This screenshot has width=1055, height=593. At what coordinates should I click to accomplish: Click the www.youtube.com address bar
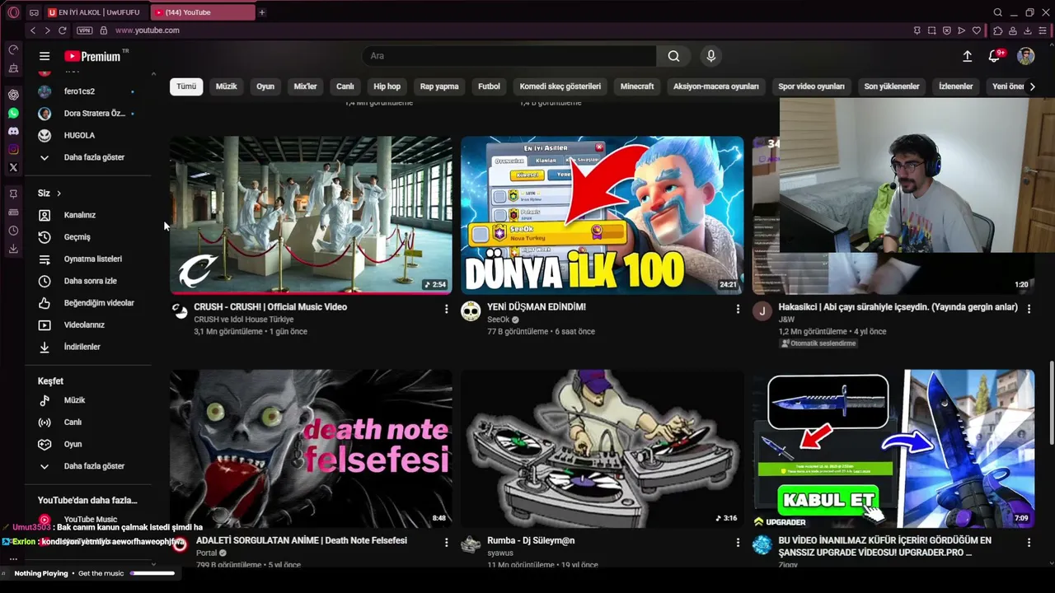coord(147,30)
